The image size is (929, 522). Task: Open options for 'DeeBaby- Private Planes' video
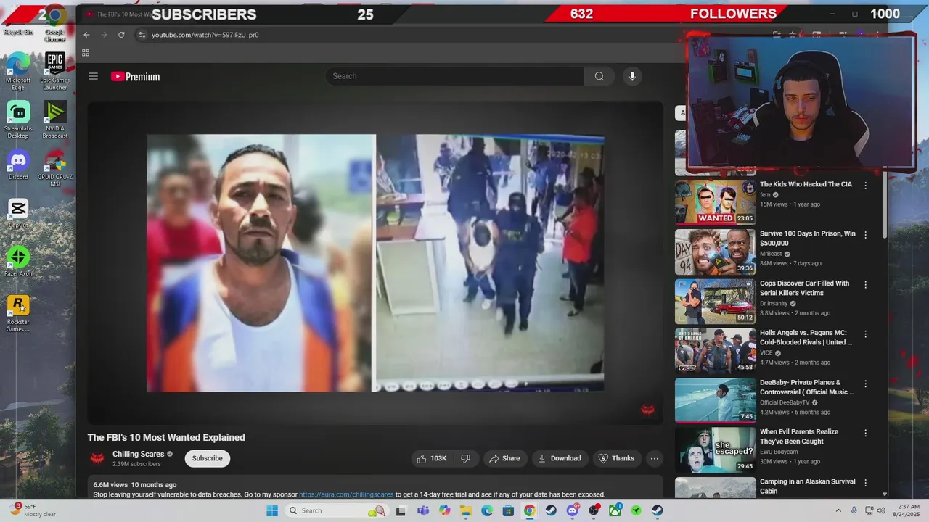(865, 384)
